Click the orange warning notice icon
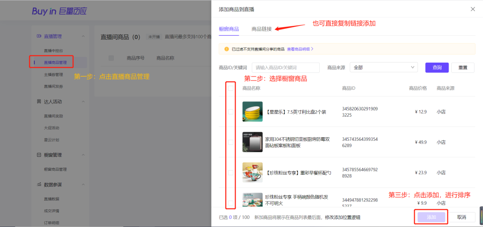The height and width of the screenshot is (227, 483). 227,49
